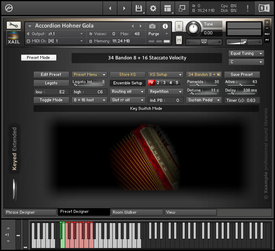
Task: Open the Slot rr off dropdown
Action: point(128,100)
